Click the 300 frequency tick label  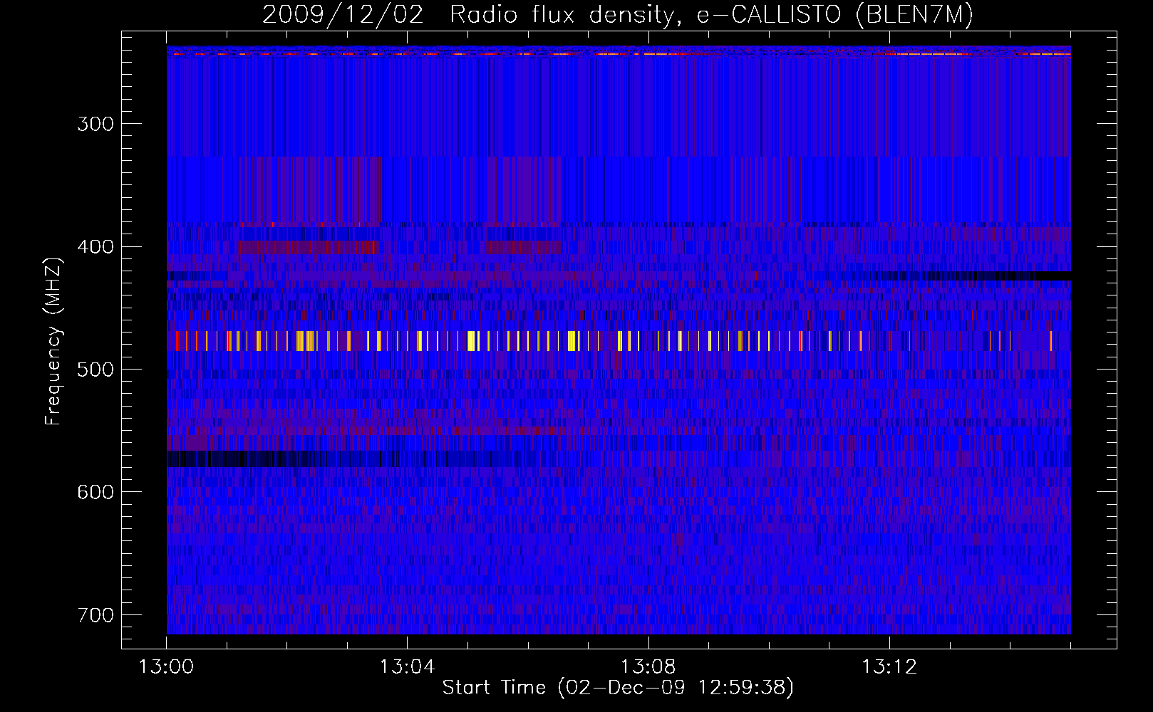pos(95,124)
